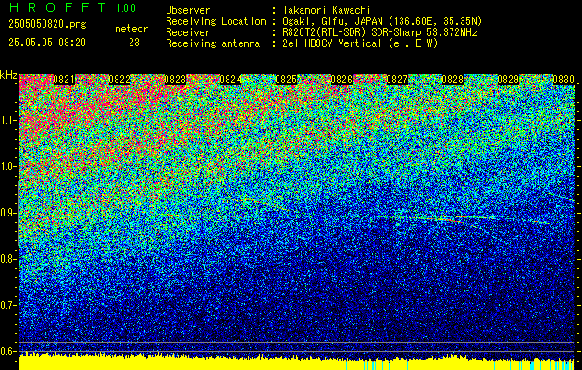The width and height of the screenshot is (582, 370).
Task: Click the 0825 time marker
Action: point(286,80)
